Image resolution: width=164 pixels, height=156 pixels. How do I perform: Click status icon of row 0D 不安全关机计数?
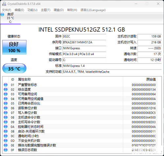(x=6, y=140)
